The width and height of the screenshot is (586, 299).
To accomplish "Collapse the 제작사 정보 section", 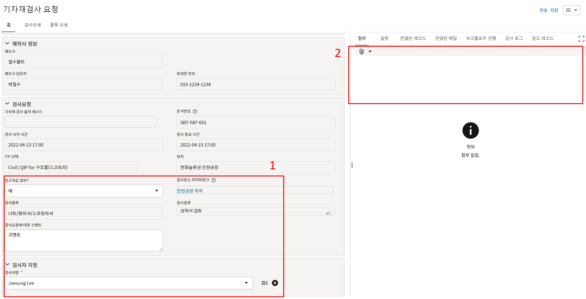I will click(7, 44).
